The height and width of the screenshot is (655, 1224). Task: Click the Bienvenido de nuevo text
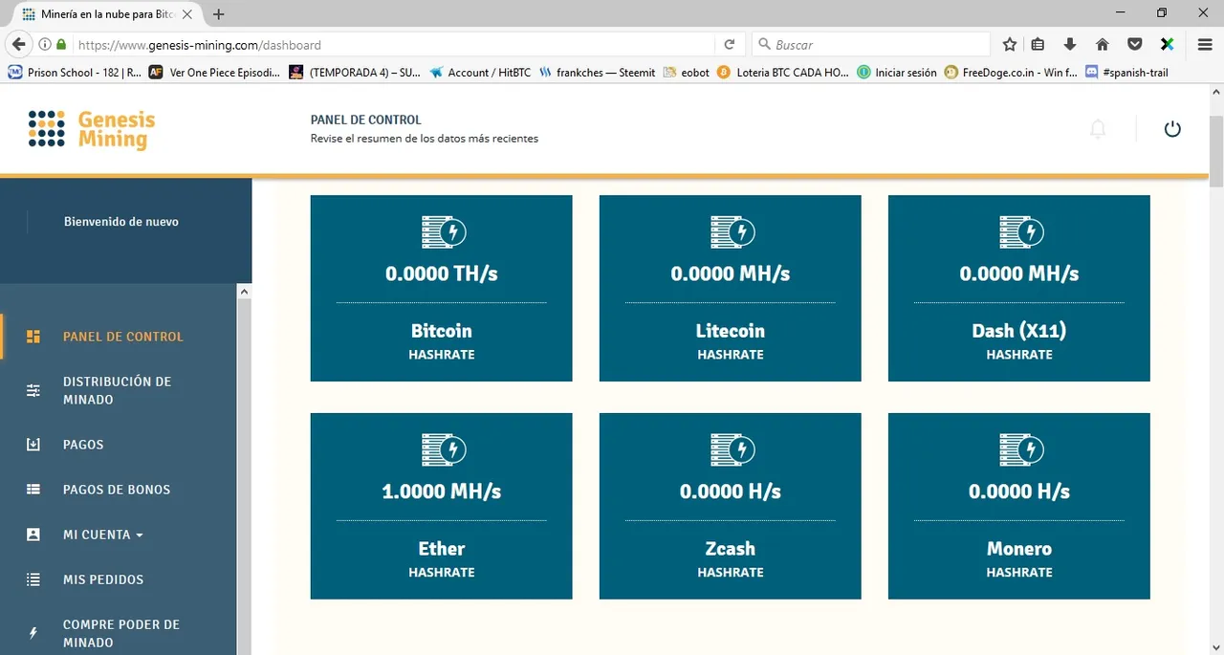(121, 222)
